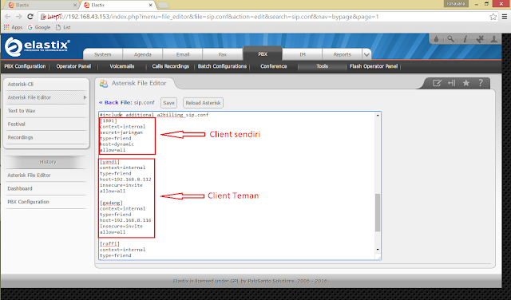This screenshot has height=300, width=511.
Task: Click the search magnifier icon in header
Action: (450, 39)
